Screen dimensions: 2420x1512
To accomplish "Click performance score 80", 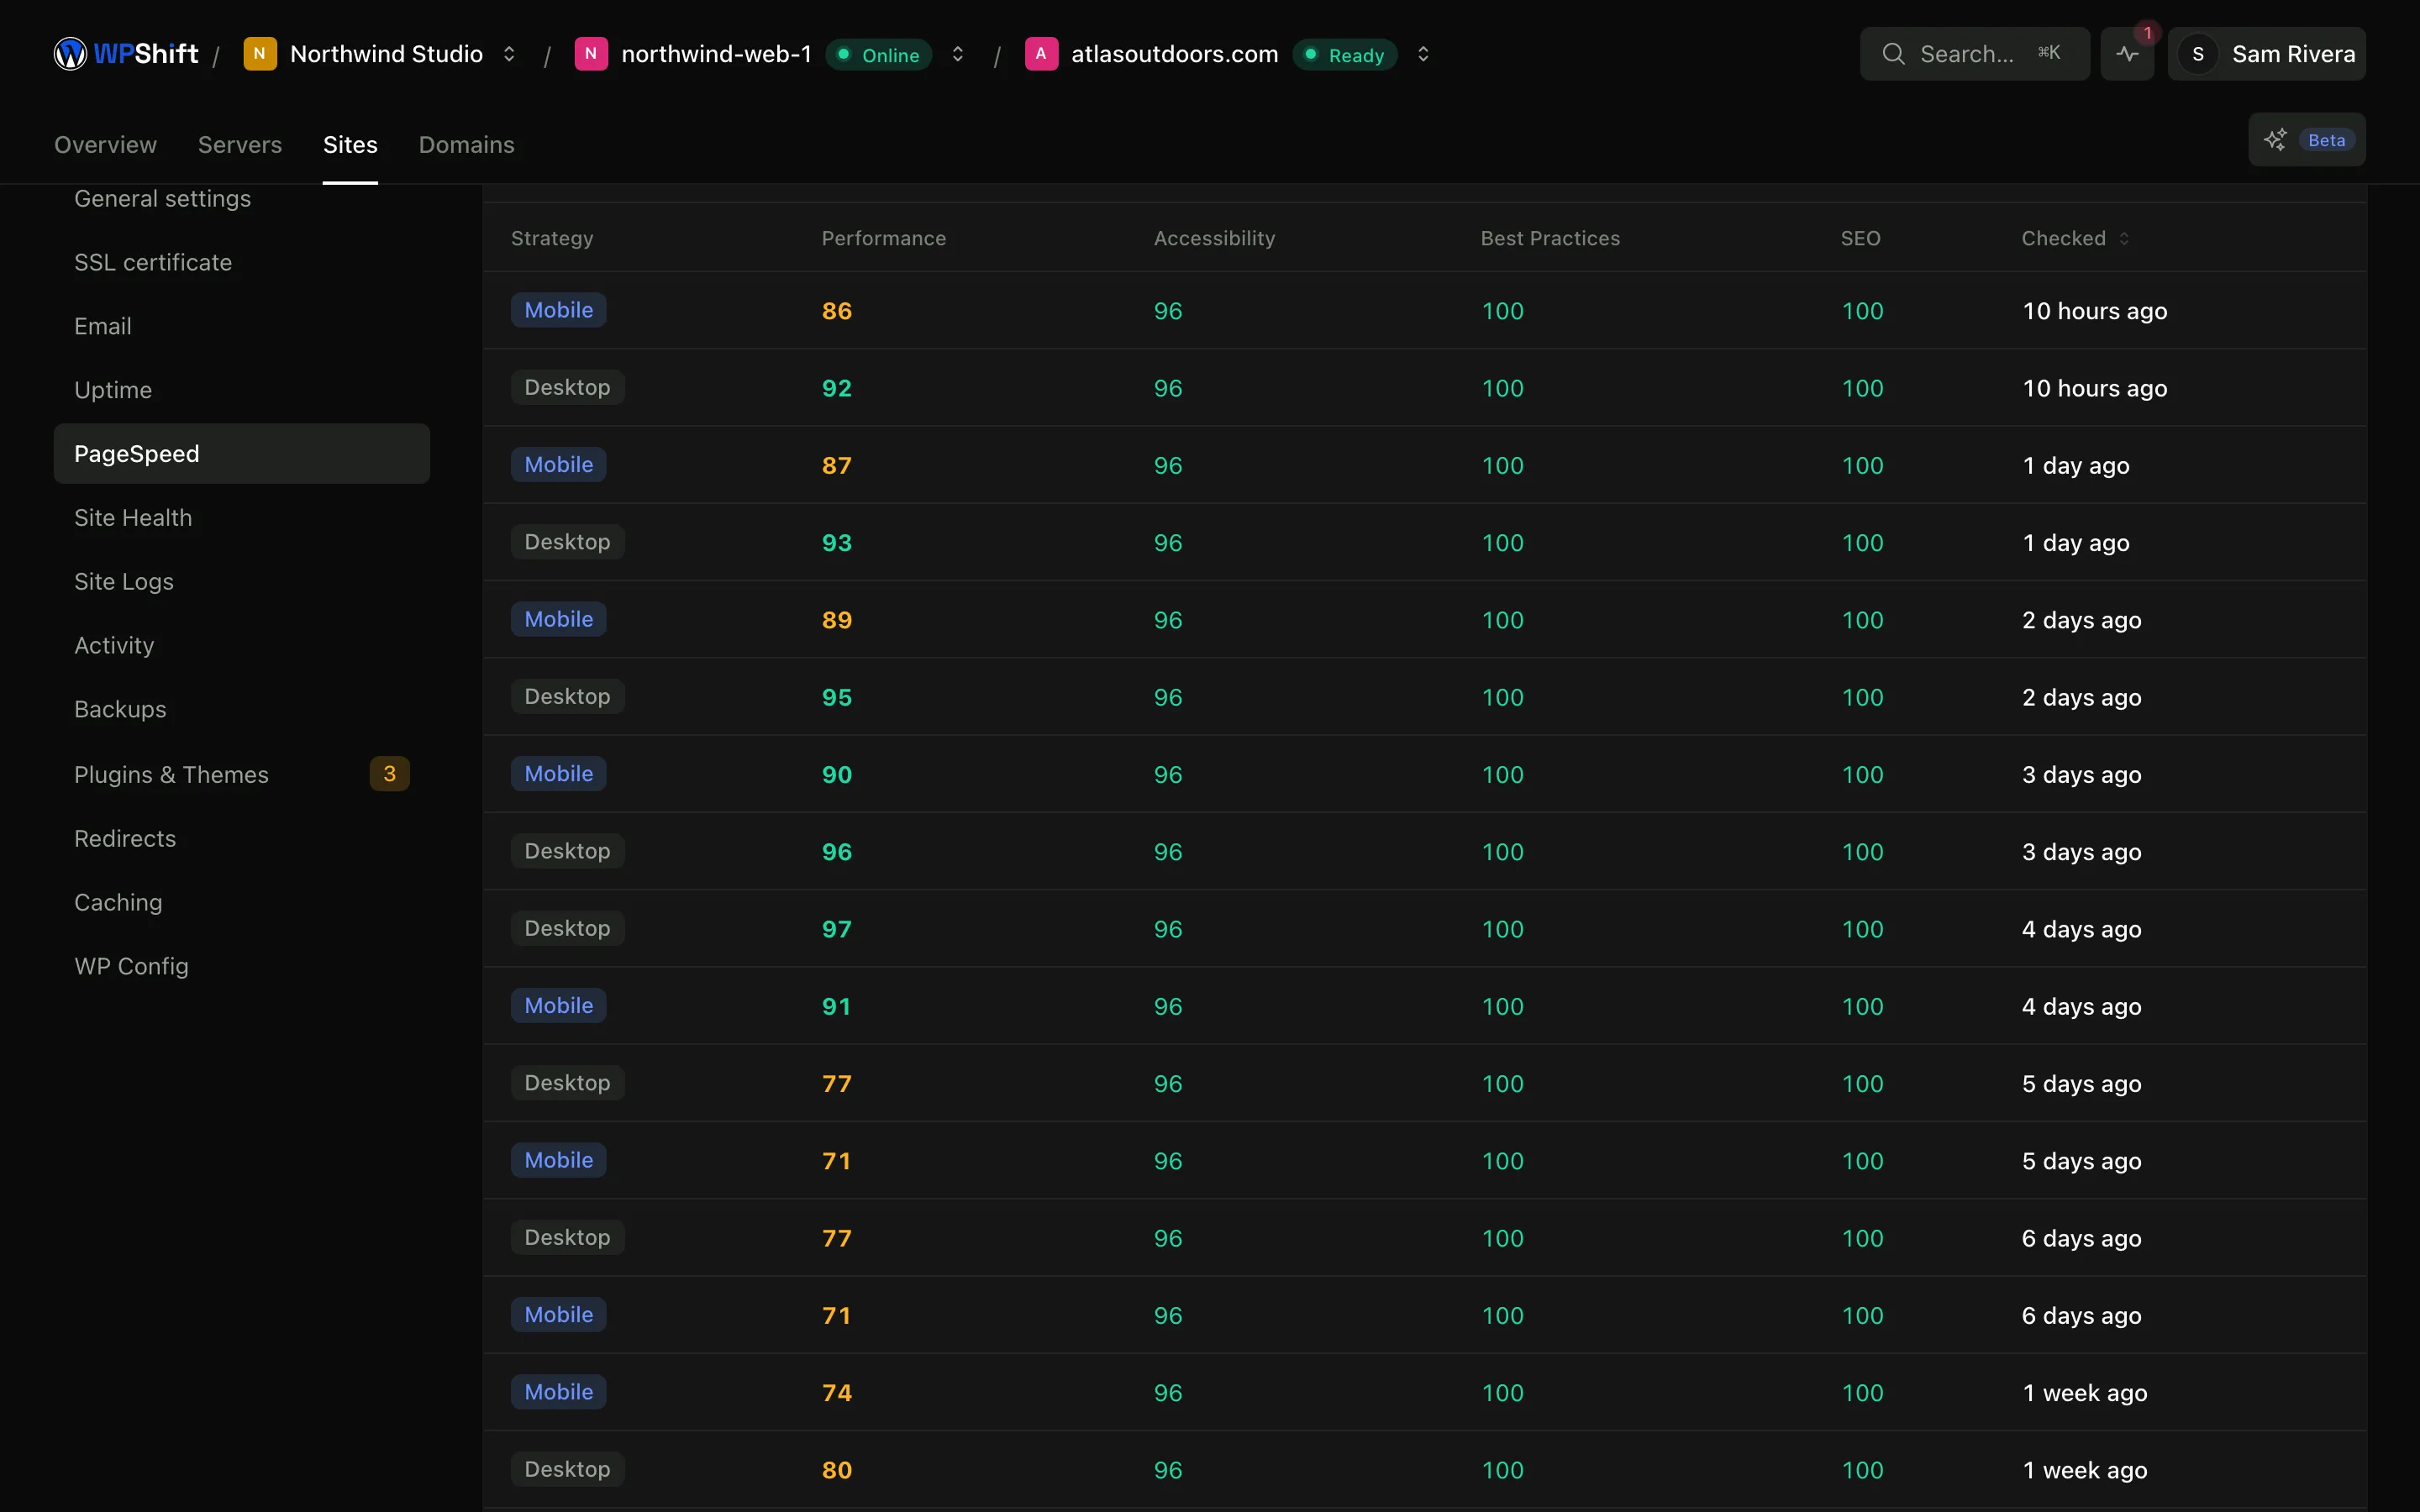I will coord(837,1470).
